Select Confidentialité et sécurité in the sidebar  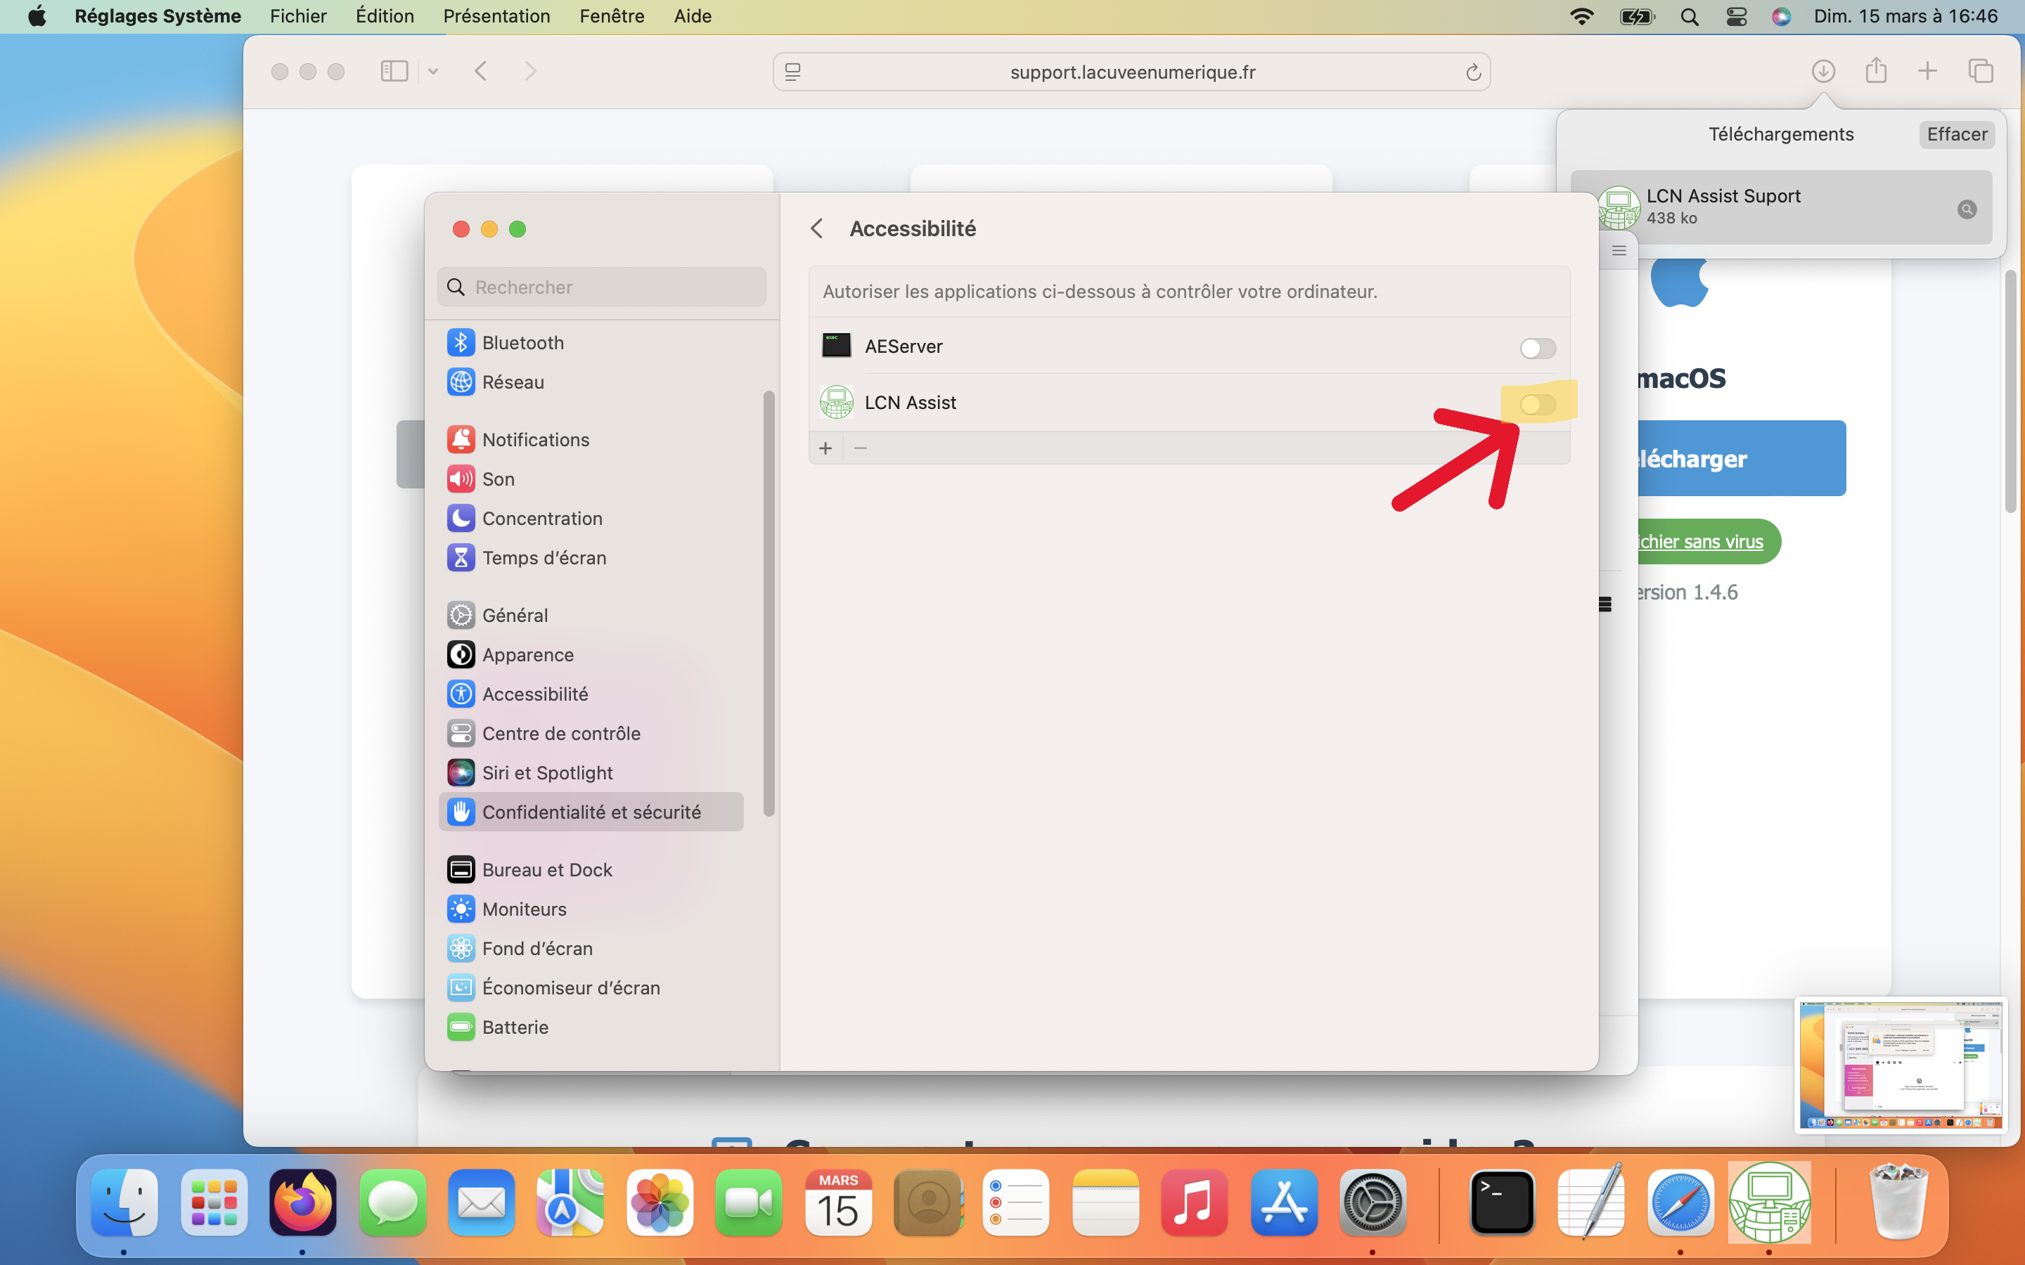(x=591, y=812)
